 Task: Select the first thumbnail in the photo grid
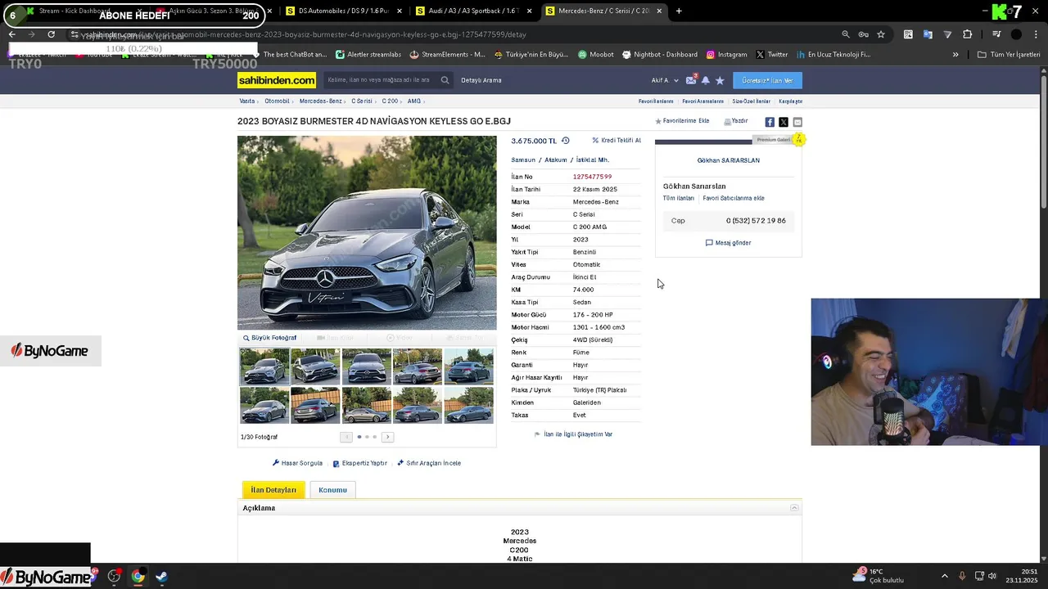coord(264,366)
